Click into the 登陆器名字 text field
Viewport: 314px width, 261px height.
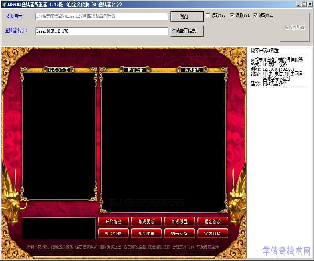[101, 31]
